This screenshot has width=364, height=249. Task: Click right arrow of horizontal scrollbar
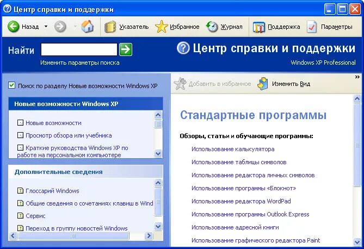pyautogui.click(x=149, y=236)
